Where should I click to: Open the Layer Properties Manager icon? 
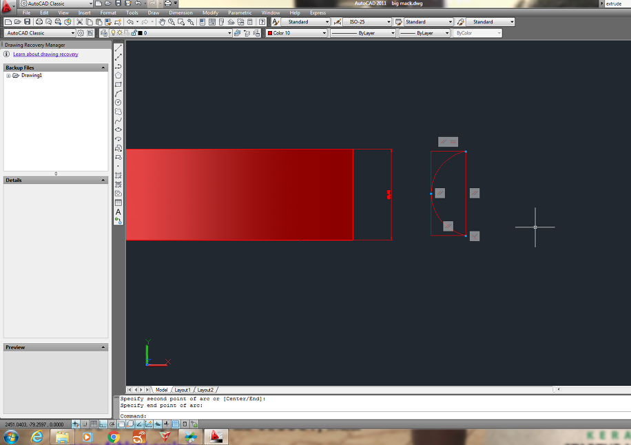pos(104,33)
